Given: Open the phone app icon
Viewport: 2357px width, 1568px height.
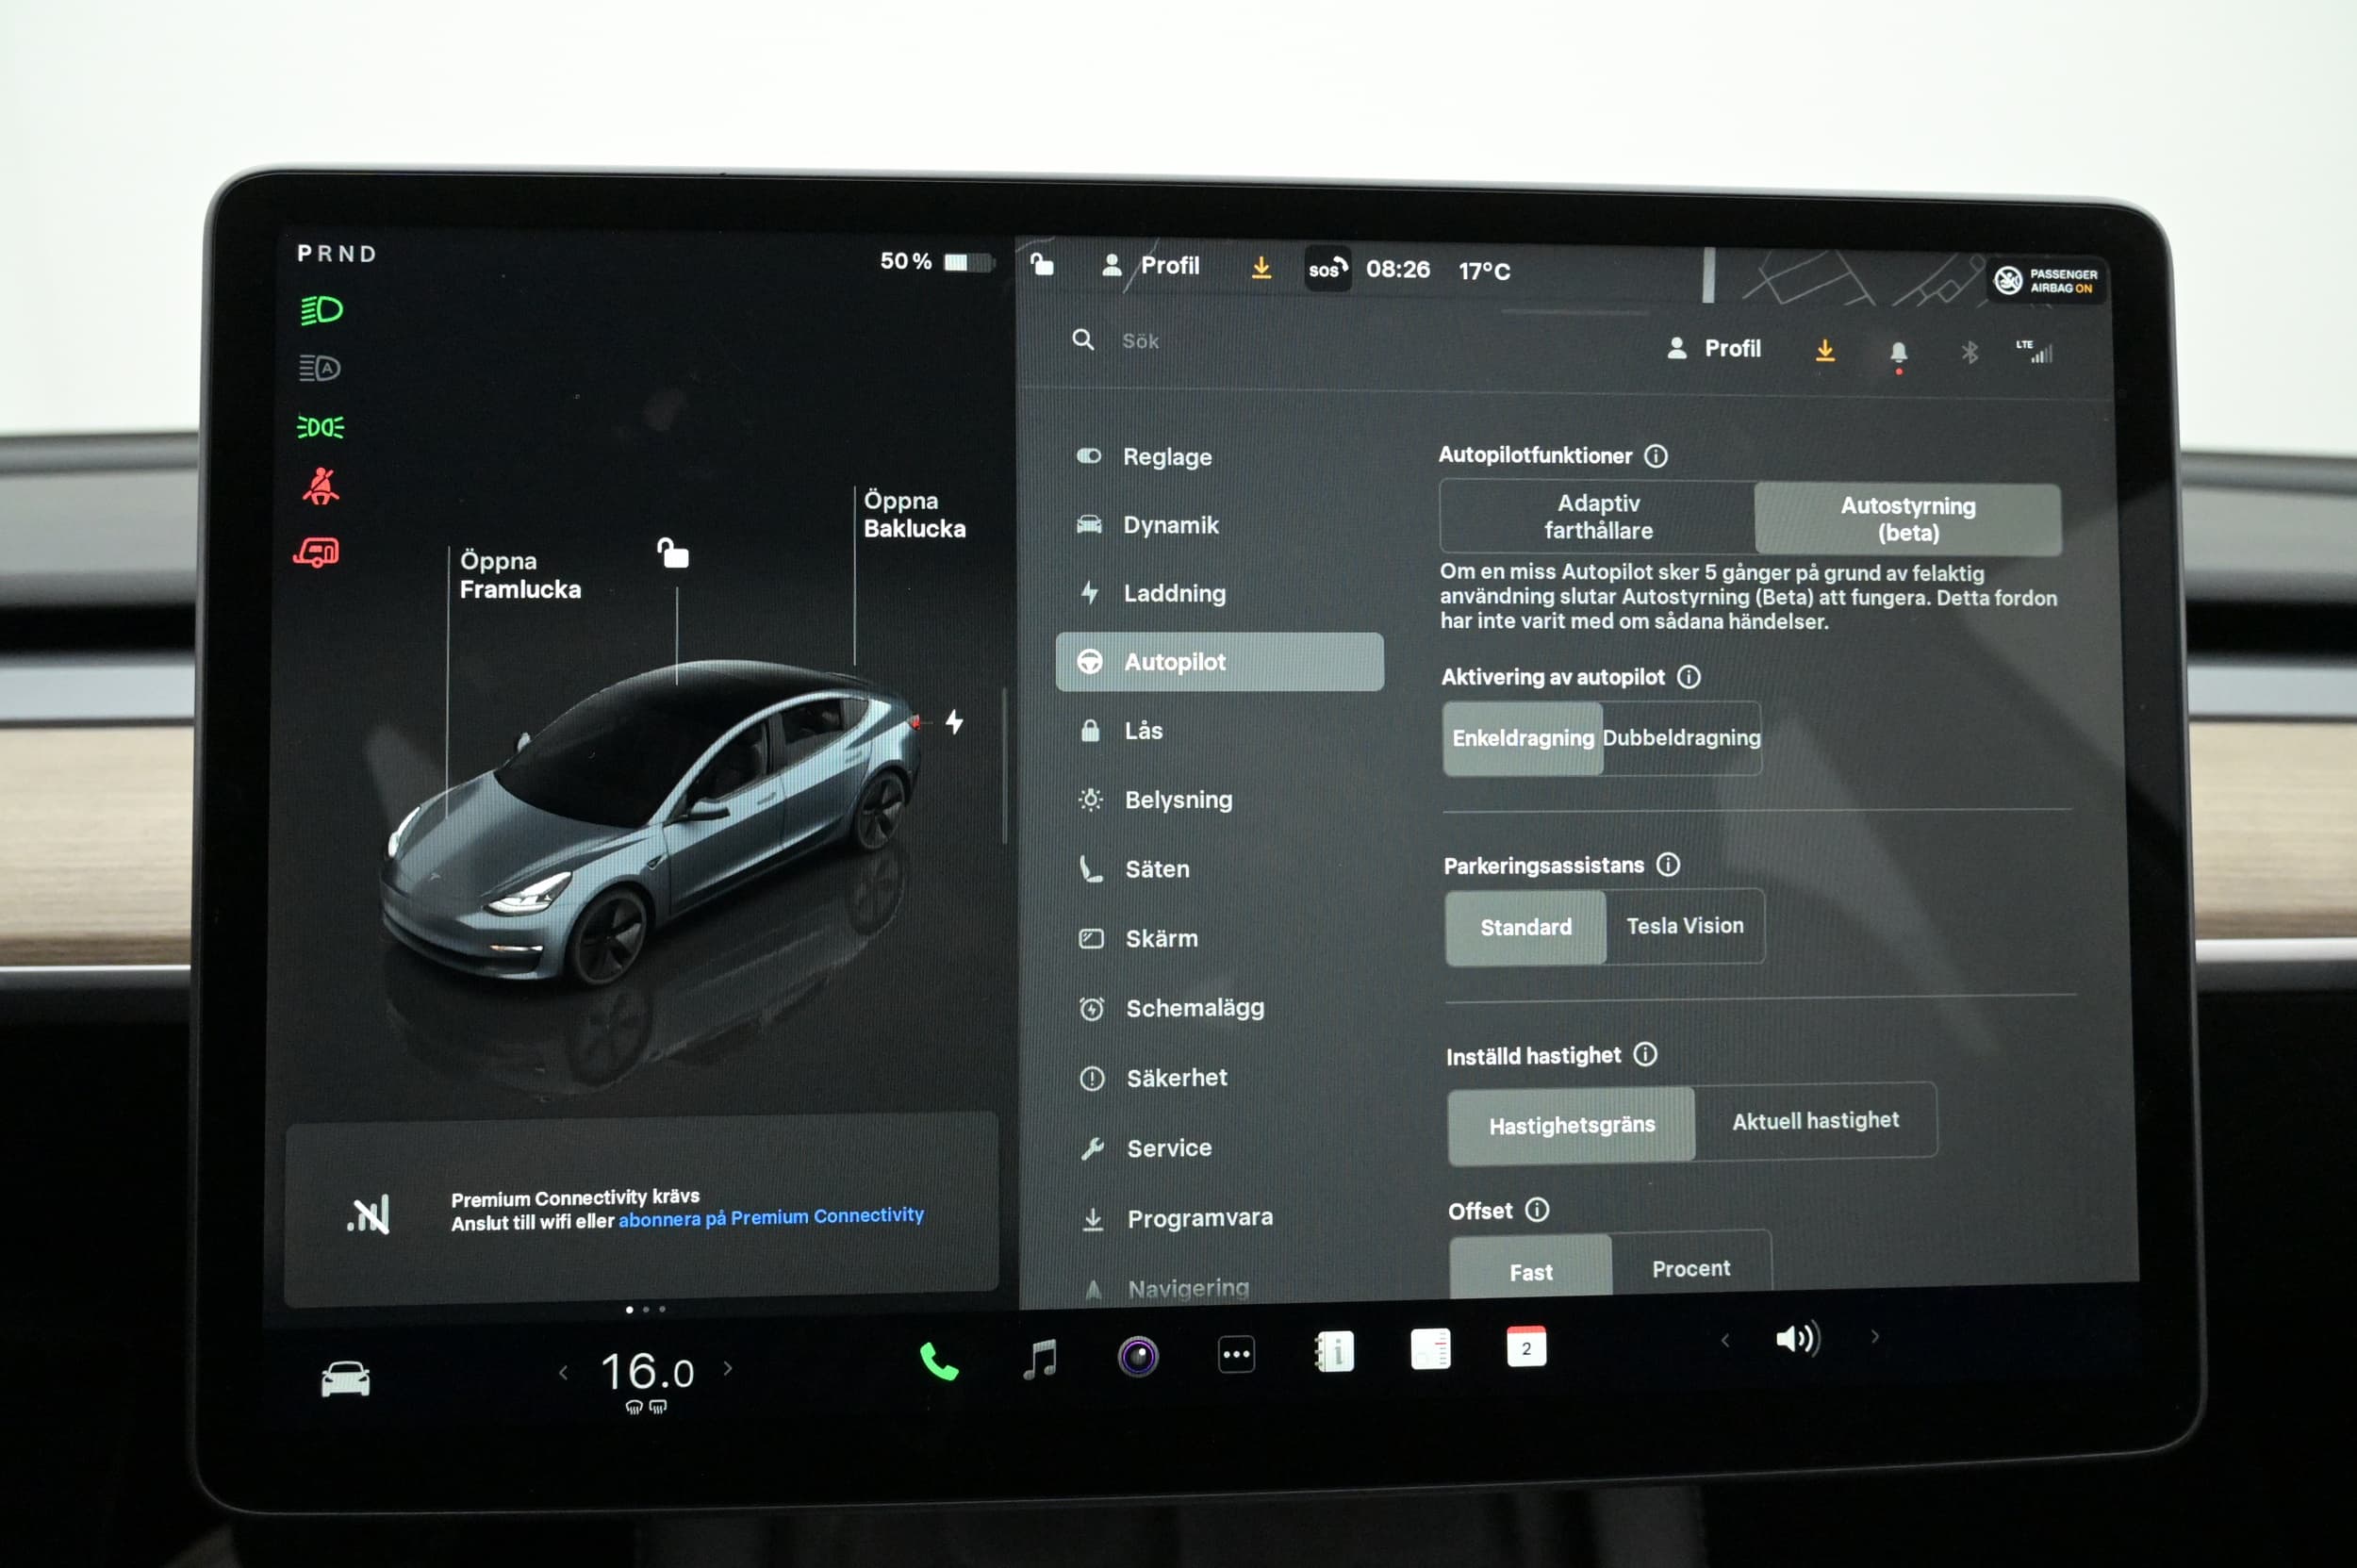Looking at the screenshot, I should coord(938,1360).
